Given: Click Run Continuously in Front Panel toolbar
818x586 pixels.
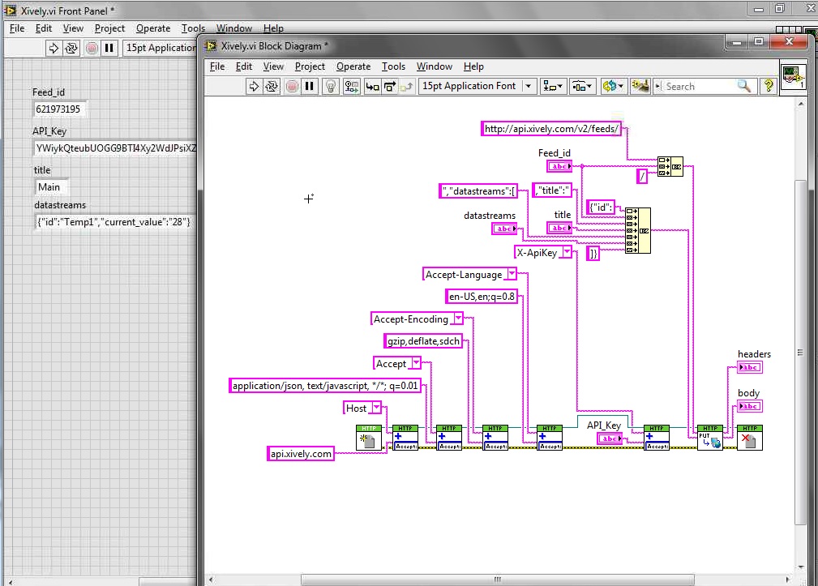Looking at the screenshot, I should [71, 48].
